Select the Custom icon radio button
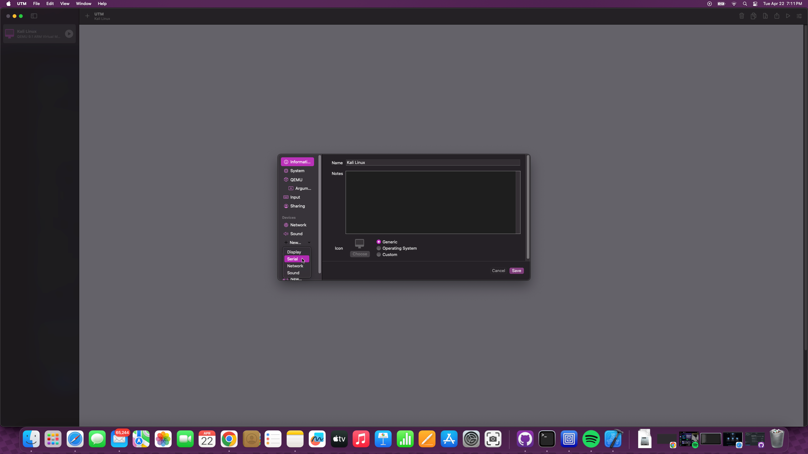This screenshot has width=808, height=454. point(379,254)
